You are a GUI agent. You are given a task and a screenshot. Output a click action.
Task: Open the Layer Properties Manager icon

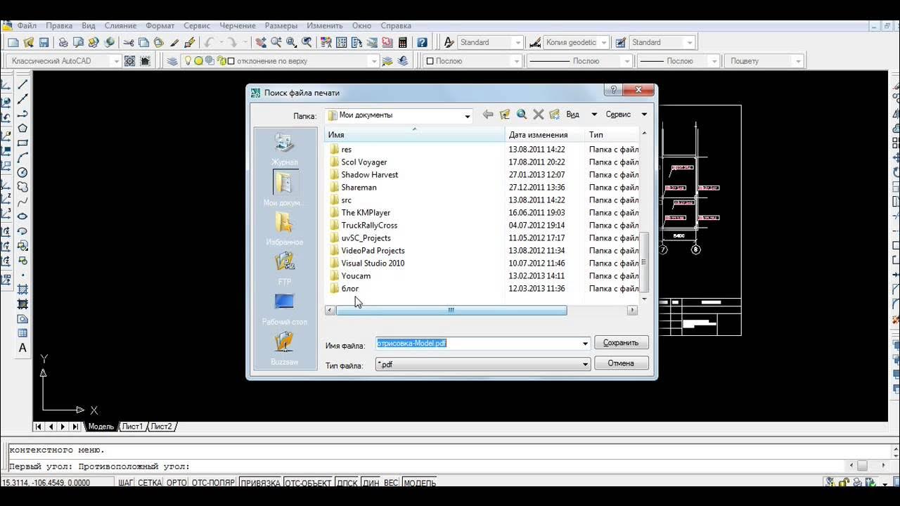point(172,61)
